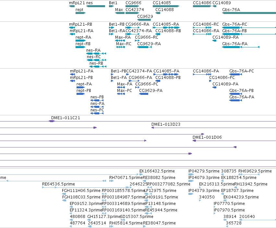This screenshot has width=276, height=228.
Task: Click EST entry 487764 label
Action: [78, 223]
